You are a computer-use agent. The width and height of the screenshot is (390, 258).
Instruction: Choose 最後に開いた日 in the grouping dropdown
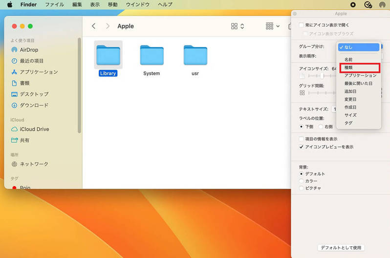click(x=359, y=84)
